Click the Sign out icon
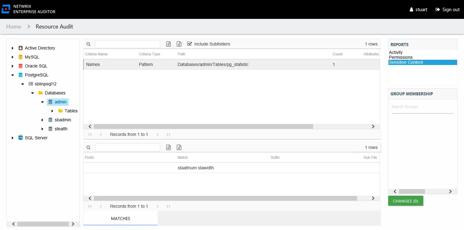Image resolution: width=464 pixels, height=230 pixels. pos(438,10)
